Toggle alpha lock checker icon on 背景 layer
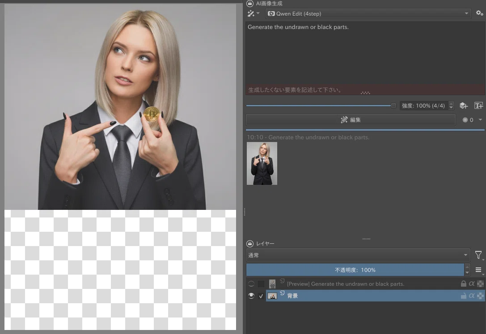This screenshot has width=486, height=334. click(480, 296)
